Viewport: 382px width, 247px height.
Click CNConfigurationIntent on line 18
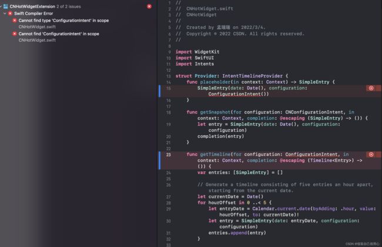coord(314,112)
